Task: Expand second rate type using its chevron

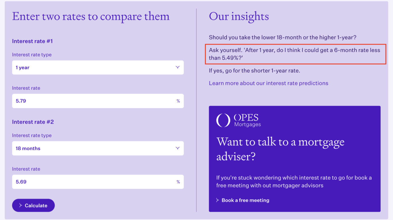Action: [x=177, y=148]
